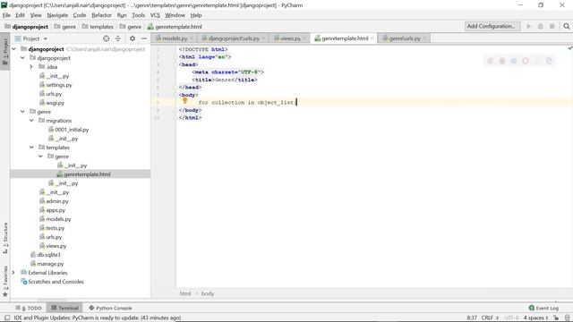
Task: Hide the Project panel with minus icon
Action: coord(144,38)
